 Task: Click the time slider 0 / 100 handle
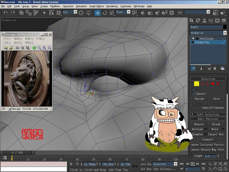(x=17, y=153)
